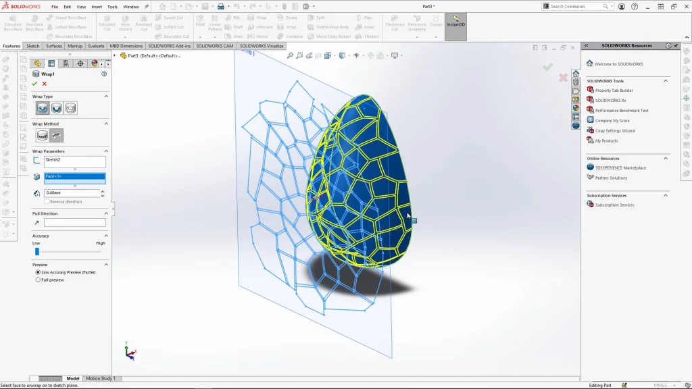Open the Wrap1 help icon
Screen dimensions: 692x389
coord(104,74)
